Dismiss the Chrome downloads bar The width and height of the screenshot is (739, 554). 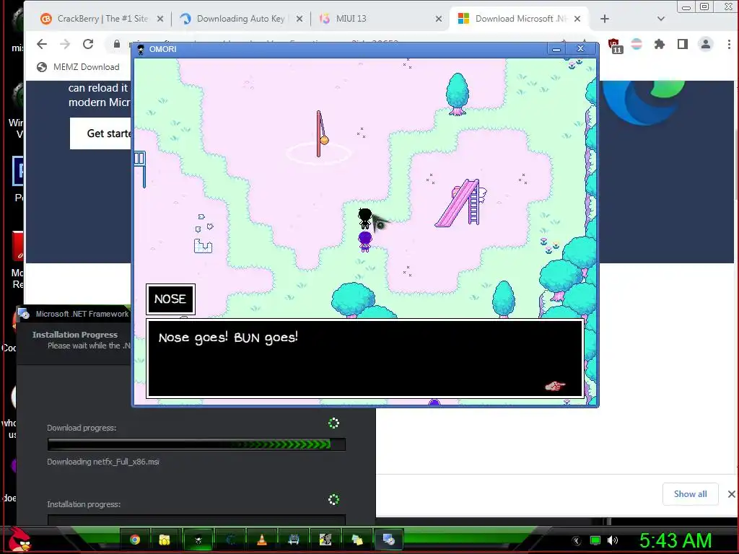tap(730, 494)
